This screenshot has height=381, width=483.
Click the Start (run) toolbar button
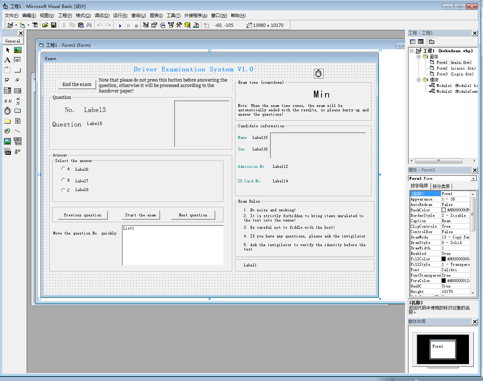coord(120,25)
